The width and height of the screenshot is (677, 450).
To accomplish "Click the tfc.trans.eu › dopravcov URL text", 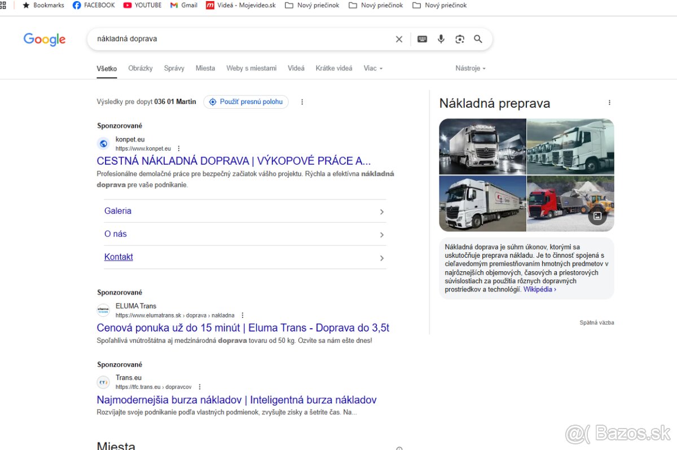I will click(153, 387).
